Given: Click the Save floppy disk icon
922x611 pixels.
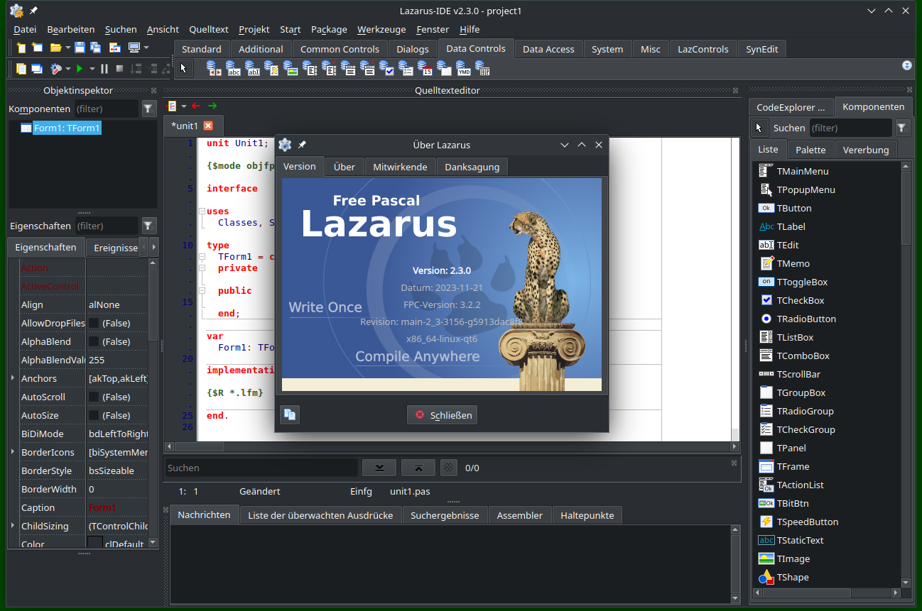Looking at the screenshot, I should coord(80,48).
